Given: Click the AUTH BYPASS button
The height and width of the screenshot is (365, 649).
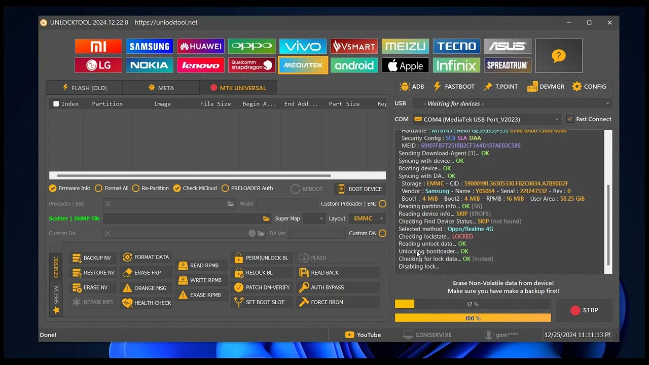Looking at the screenshot, I should [x=338, y=287].
